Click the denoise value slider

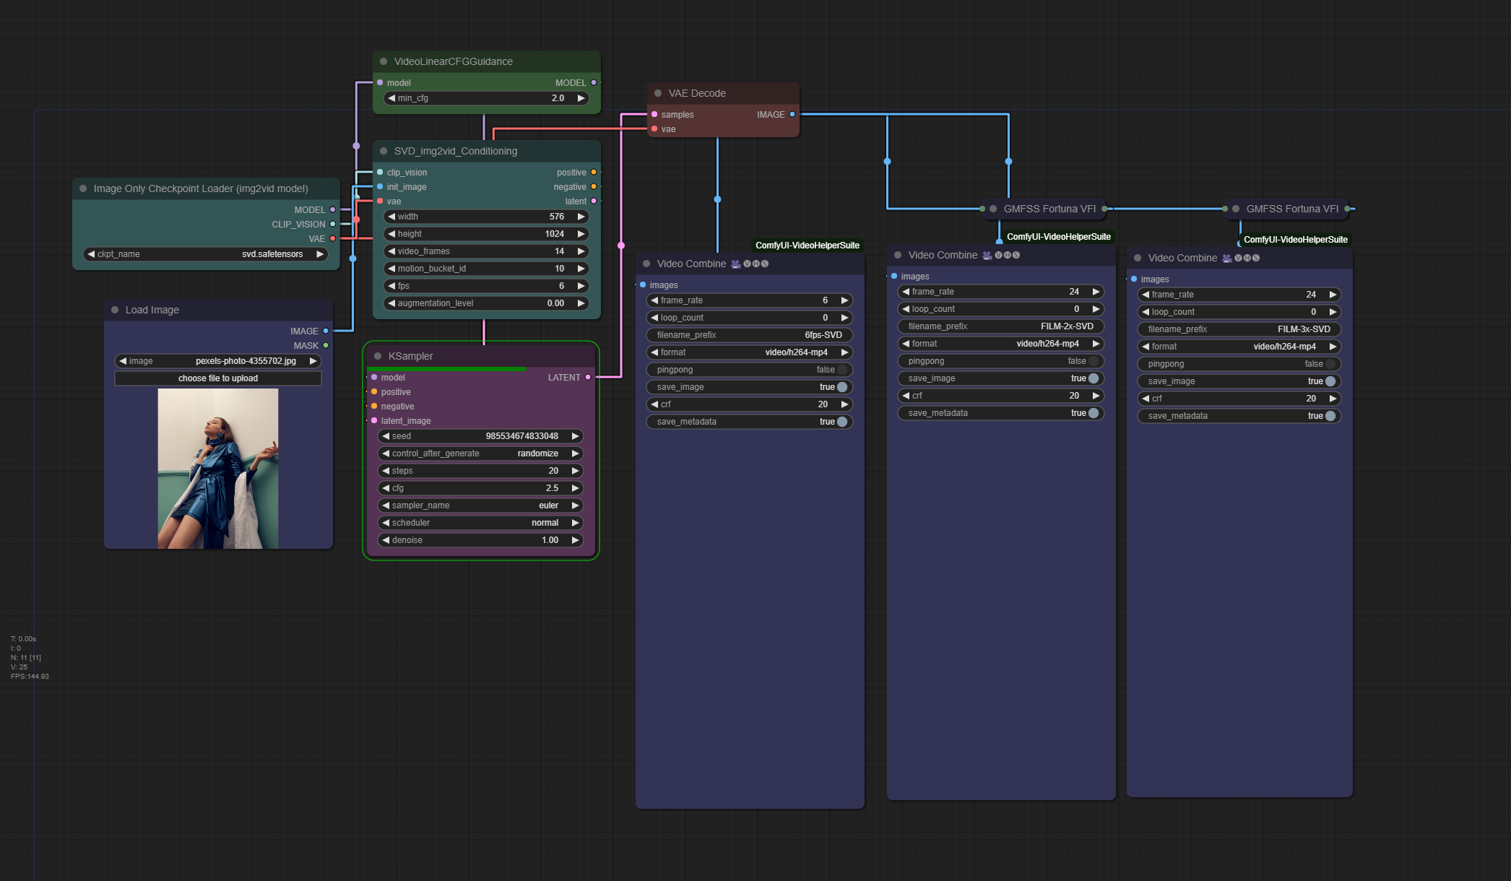(480, 540)
